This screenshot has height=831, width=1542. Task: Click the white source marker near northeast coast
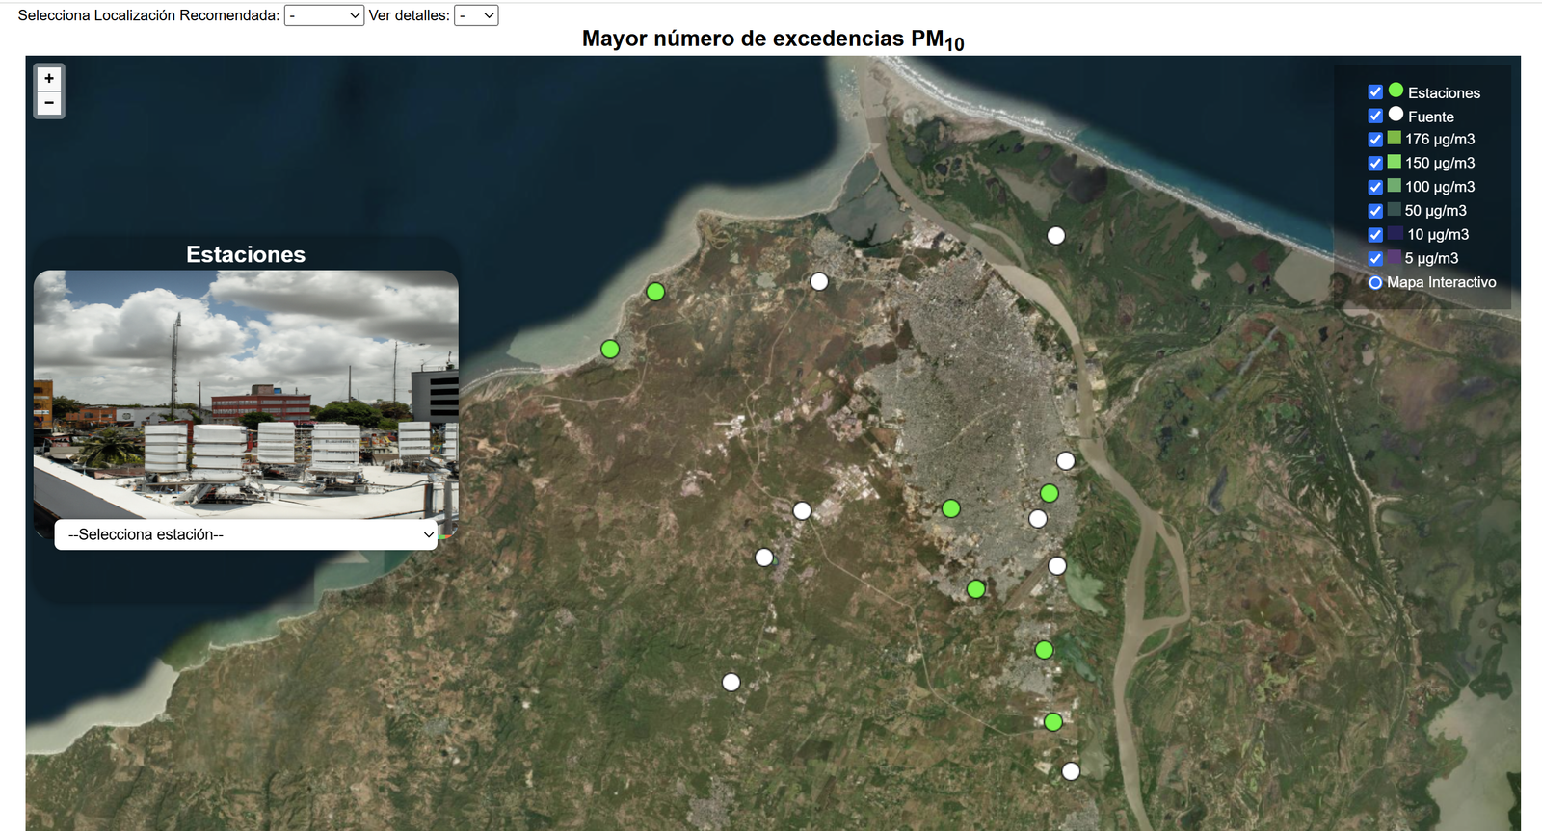(x=1056, y=235)
